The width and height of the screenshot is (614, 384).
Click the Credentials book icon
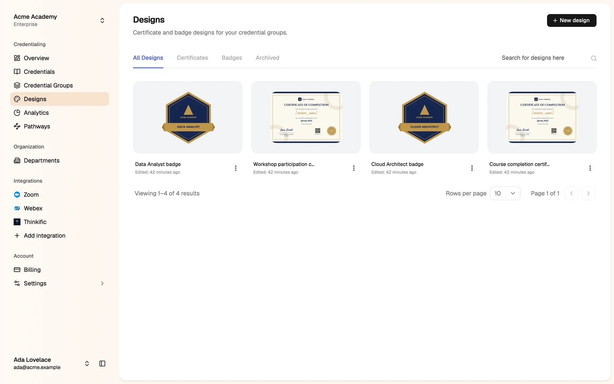[17, 72]
